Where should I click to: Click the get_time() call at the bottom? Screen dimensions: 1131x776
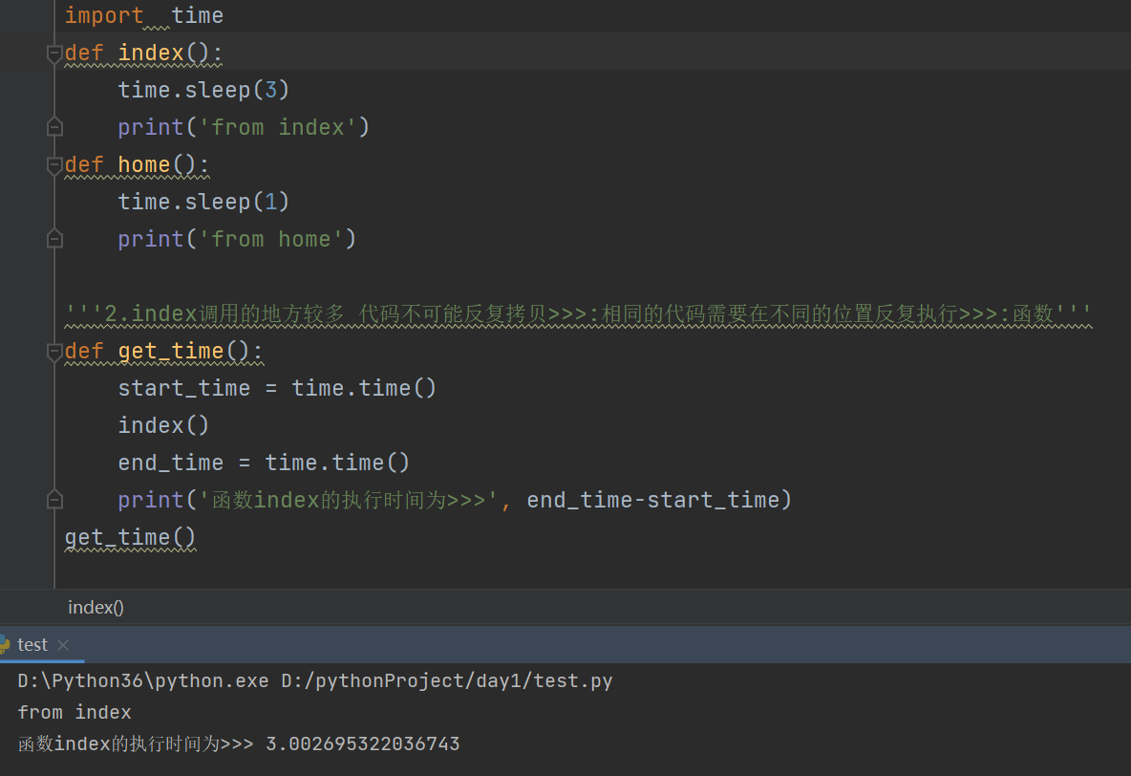[x=130, y=538]
